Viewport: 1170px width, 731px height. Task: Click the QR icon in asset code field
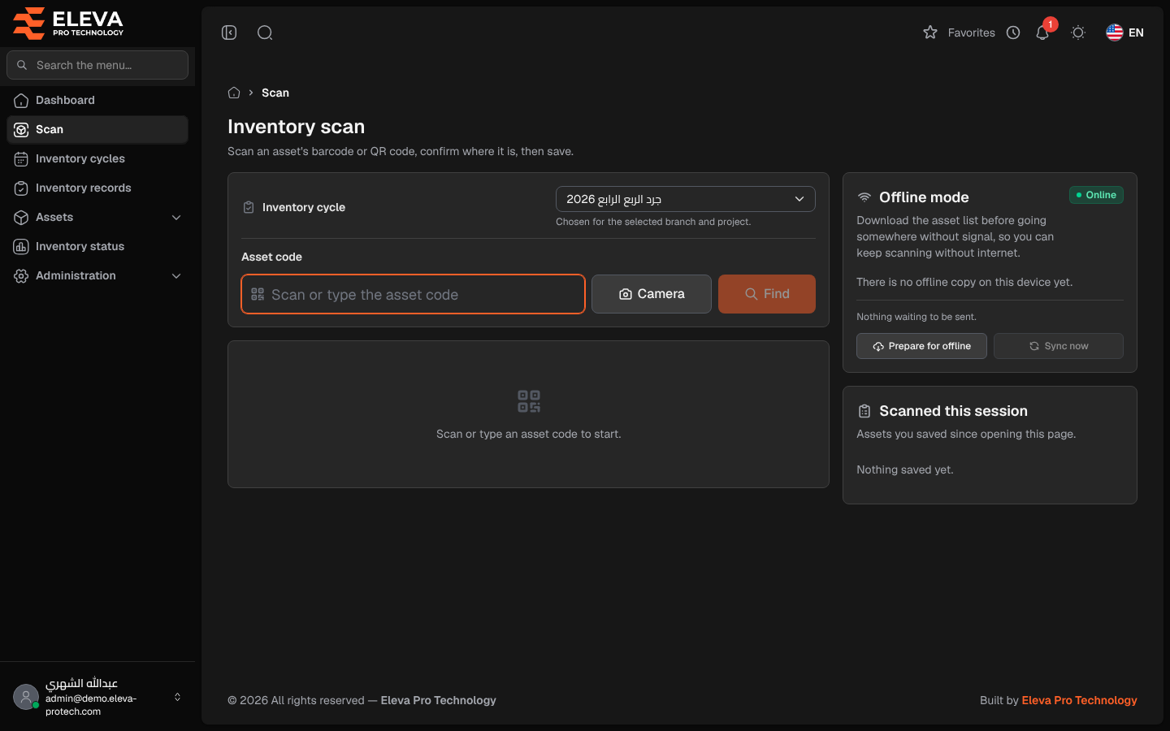pyautogui.click(x=258, y=294)
